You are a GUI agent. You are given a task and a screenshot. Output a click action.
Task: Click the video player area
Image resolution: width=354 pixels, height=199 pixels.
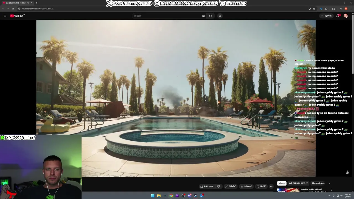pos(176,98)
